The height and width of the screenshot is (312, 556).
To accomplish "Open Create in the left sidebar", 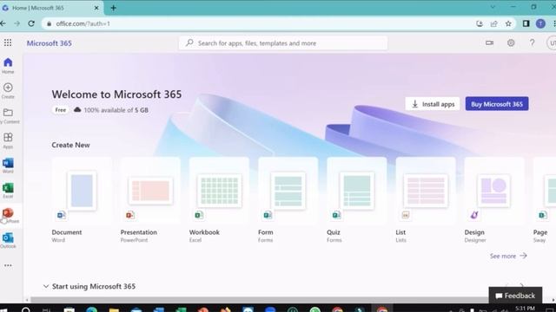I will tap(8, 90).
